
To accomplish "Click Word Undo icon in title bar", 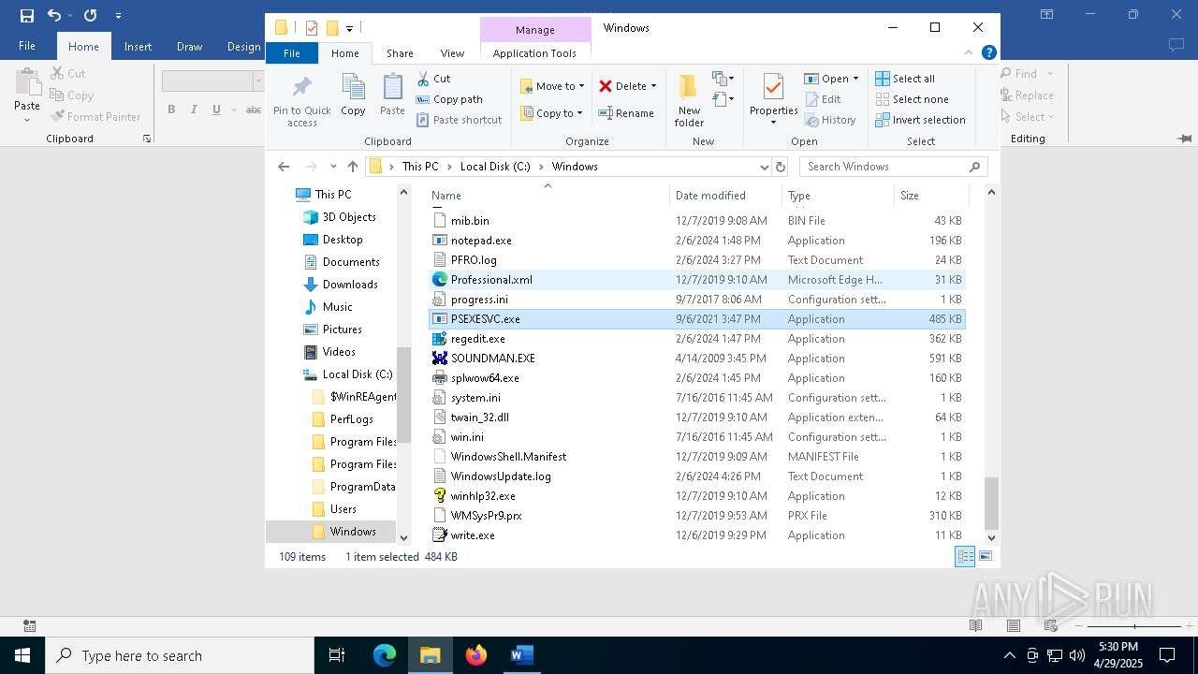I will pos(54,15).
